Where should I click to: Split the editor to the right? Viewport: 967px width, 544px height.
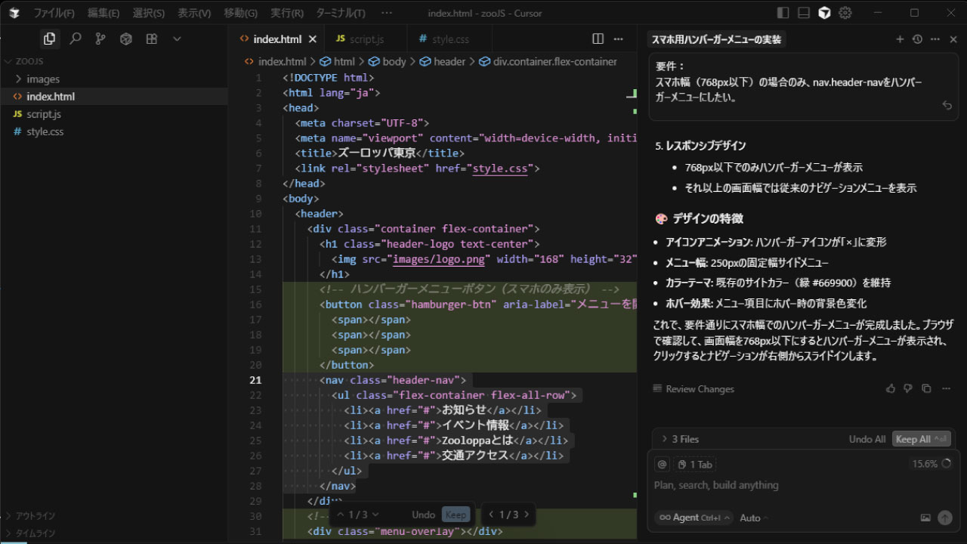598,39
